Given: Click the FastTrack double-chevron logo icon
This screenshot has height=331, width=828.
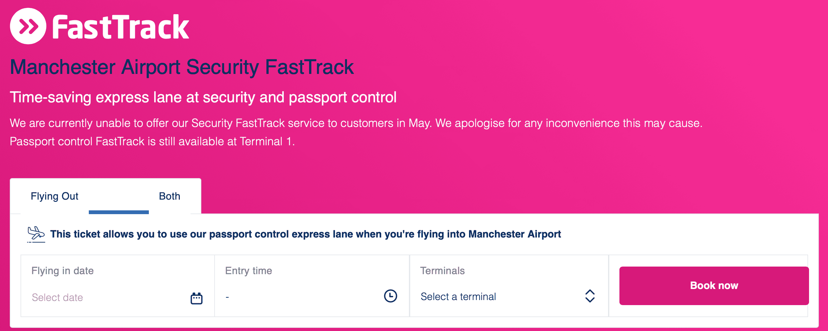Looking at the screenshot, I should 28,26.
